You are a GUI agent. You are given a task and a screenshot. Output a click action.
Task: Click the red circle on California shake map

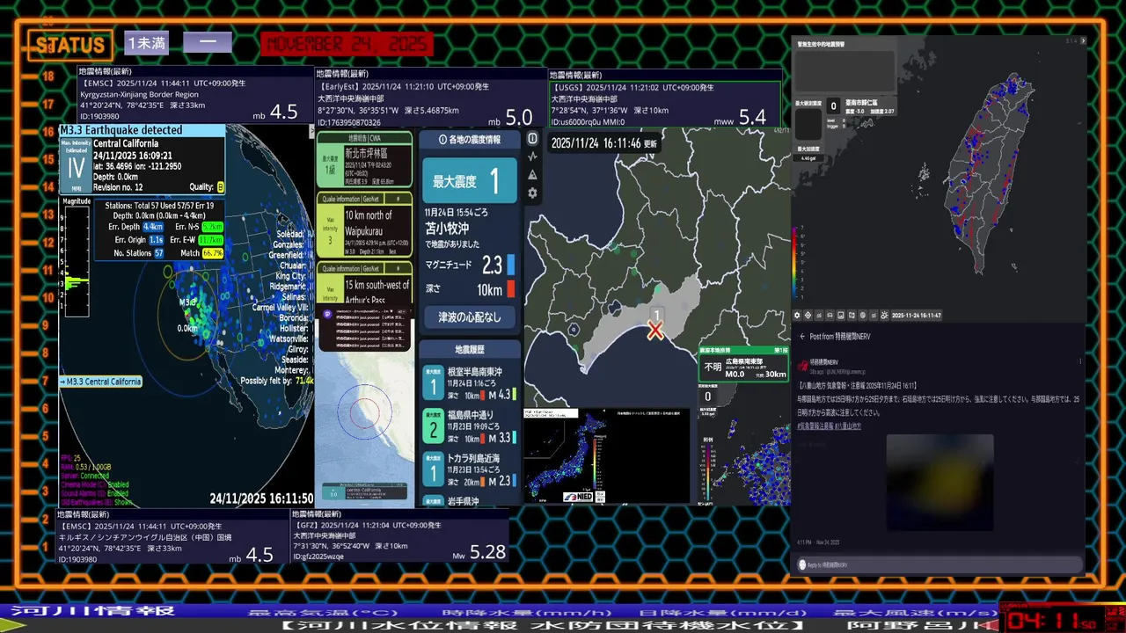pyautogui.click(x=364, y=411)
